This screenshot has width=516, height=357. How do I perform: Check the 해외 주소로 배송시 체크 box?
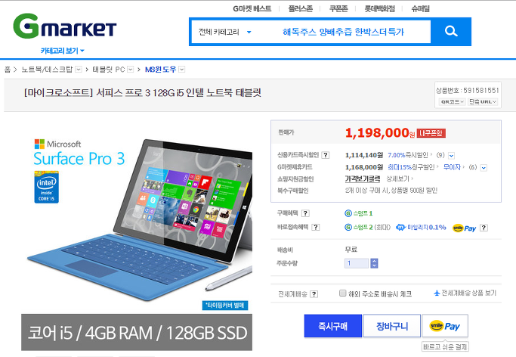(342, 293)
